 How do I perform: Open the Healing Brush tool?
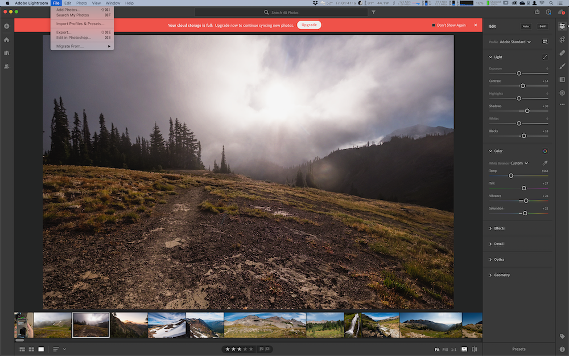point(562,53)
